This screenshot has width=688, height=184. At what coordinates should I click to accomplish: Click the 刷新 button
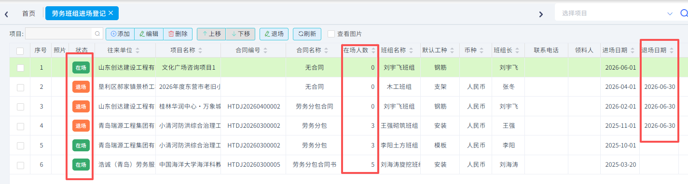pyautogui.click(x=307, y=34)
